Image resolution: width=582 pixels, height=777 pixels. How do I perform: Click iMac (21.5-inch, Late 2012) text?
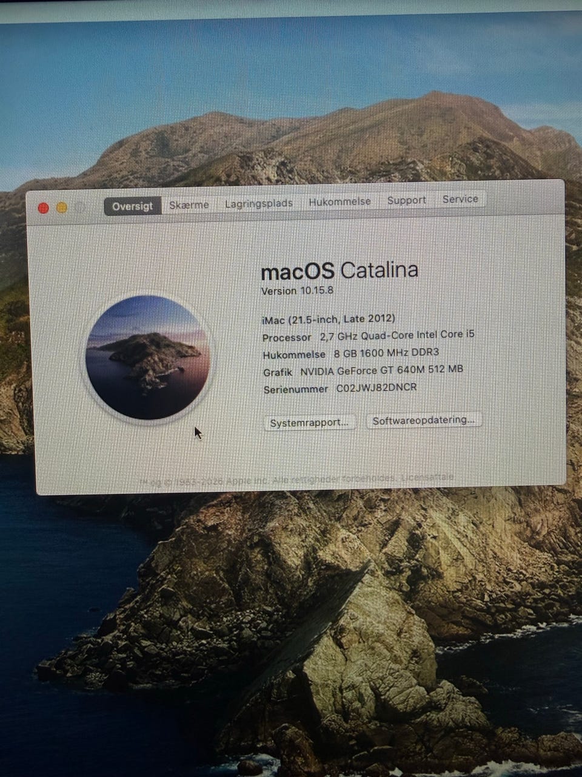click(329, 319)
